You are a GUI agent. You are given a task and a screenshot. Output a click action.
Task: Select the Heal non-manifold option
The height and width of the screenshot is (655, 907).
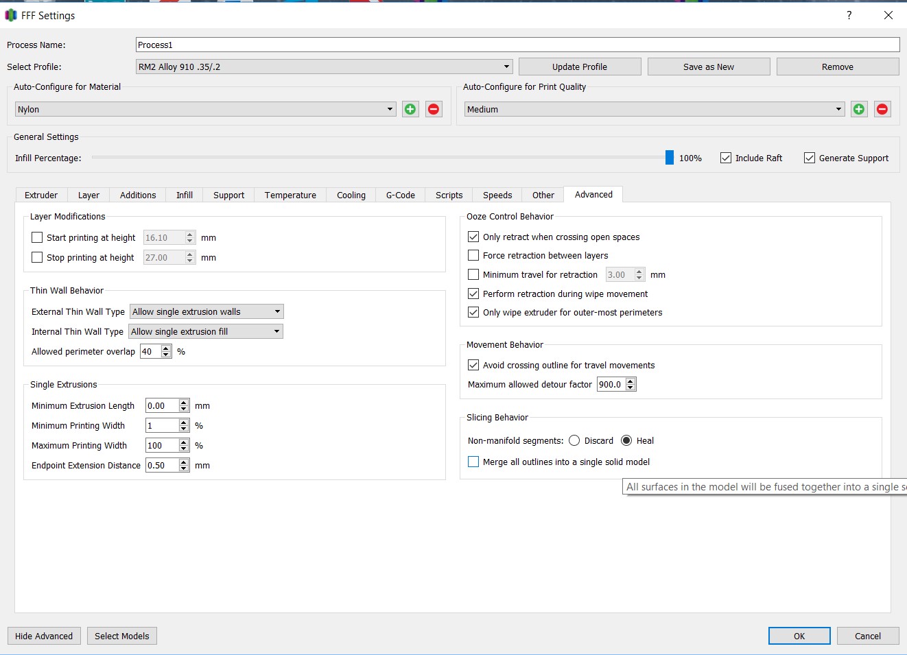tap(626, 440)
